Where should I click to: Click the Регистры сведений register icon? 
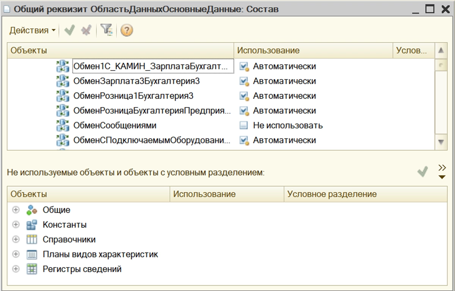point(32,269)
